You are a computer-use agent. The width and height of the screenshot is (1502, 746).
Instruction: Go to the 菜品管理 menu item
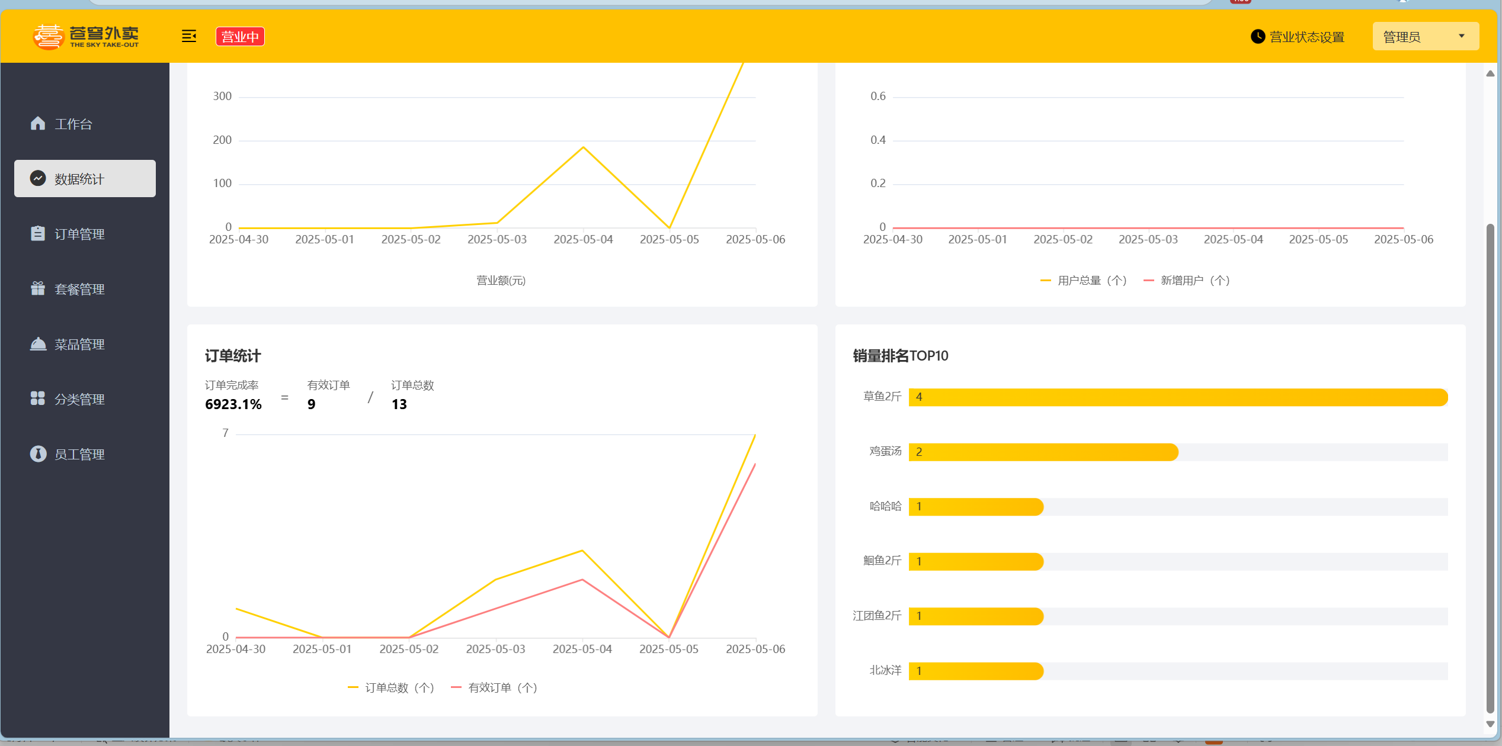point(79,344)
